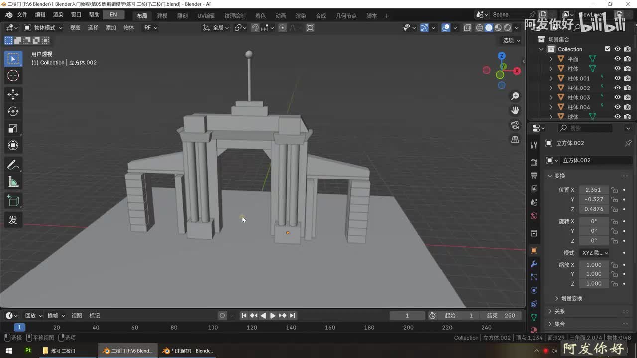637x358 pixels.
Task: Activate the 3D Cursor tool
Action: pyautogui.click(x=13, y=76)
